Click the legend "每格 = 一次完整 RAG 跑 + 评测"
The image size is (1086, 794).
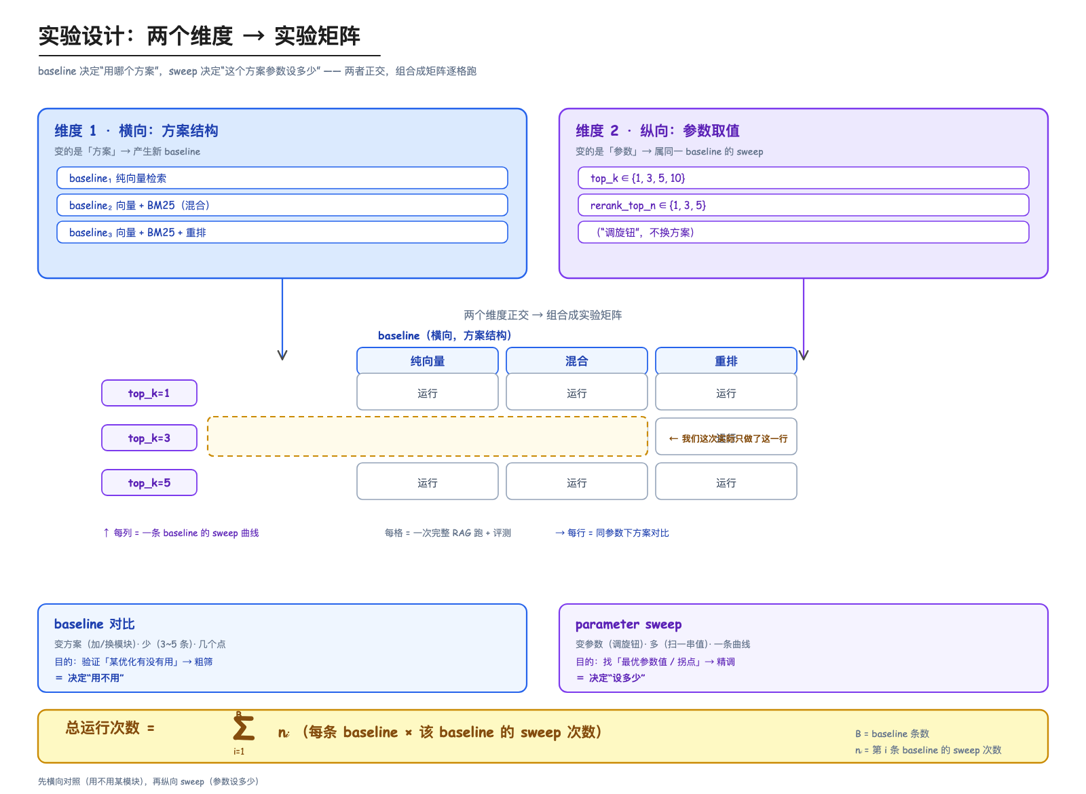[448, 533]
